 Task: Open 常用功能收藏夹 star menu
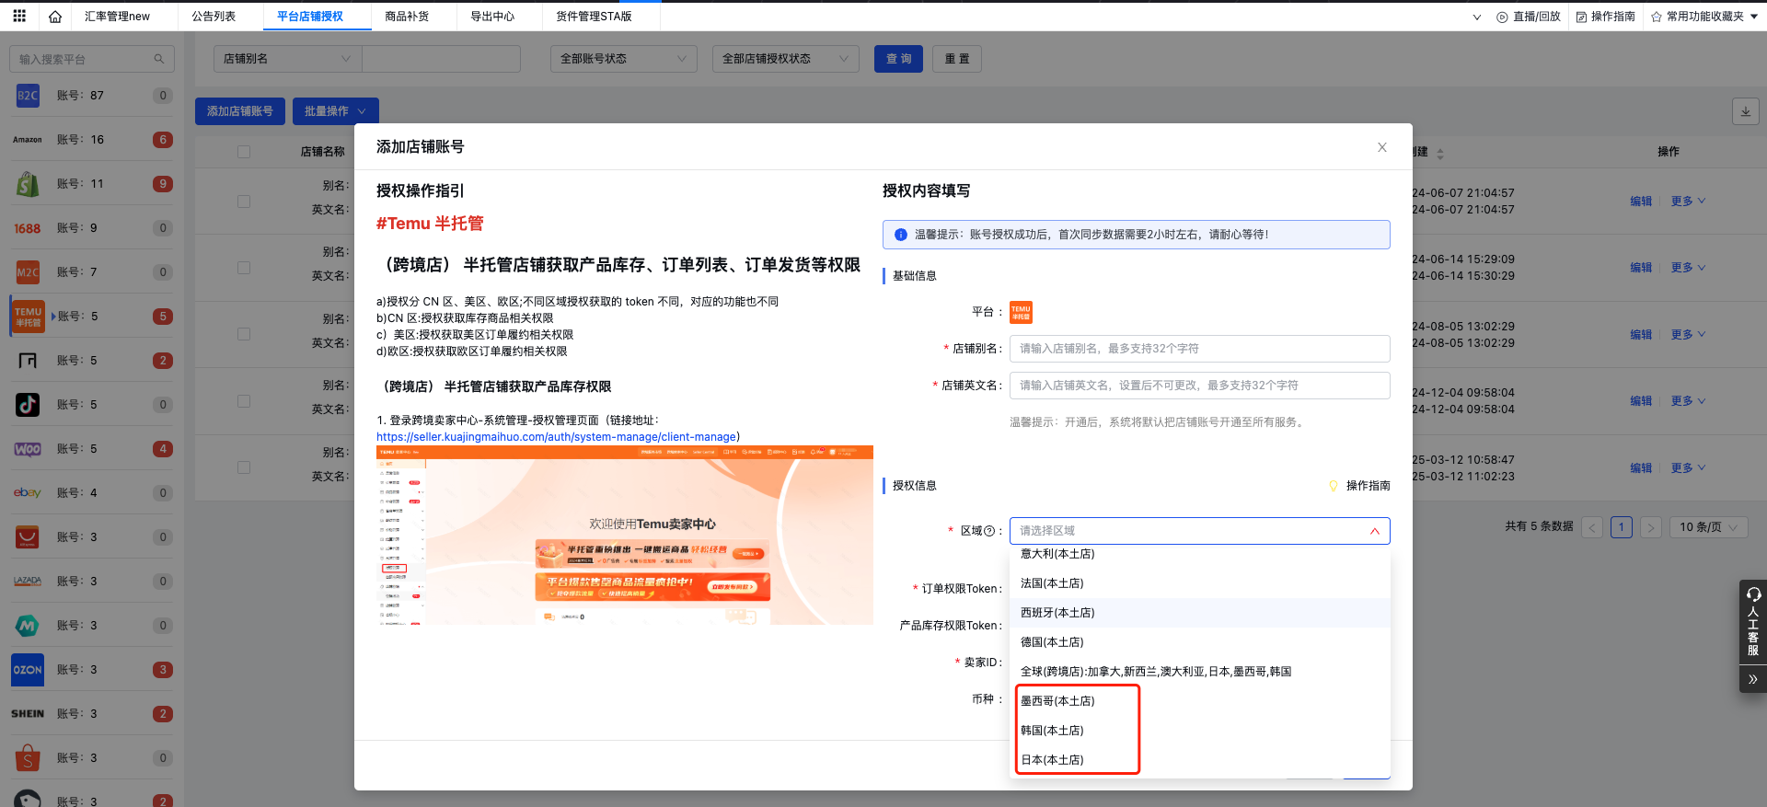pyautogui.click(x=1704, y=17)
